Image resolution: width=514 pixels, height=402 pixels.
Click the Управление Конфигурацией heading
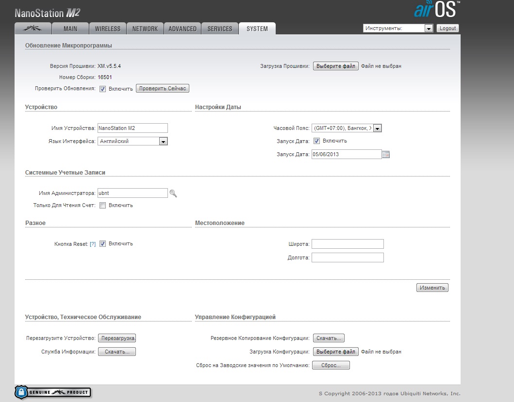[235, 317]
